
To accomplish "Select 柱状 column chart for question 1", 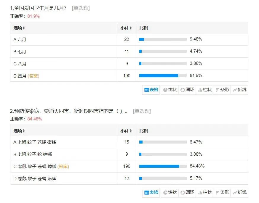I will [205, 90].
